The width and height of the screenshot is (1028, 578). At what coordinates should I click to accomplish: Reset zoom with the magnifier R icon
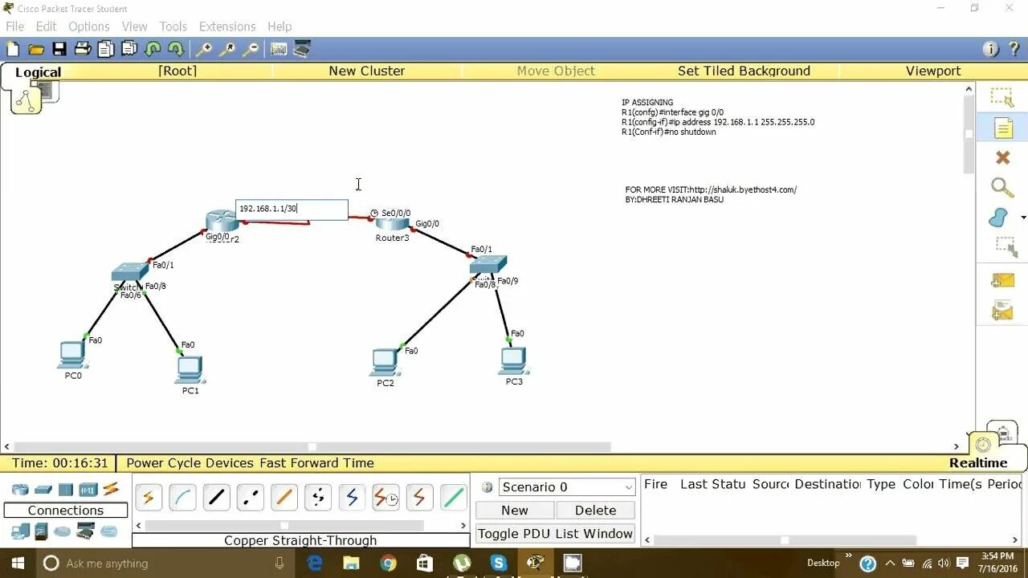click(x=228, y=49)
